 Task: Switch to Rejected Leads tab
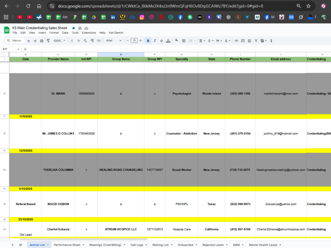point(213,245)
